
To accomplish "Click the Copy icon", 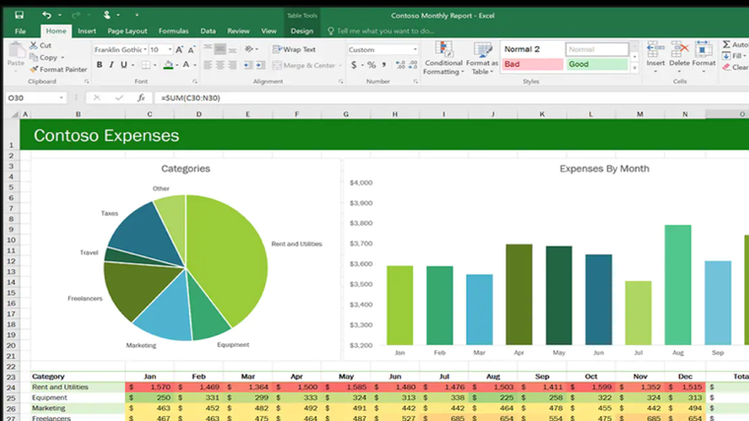I will pyautogui.click(x=34, y=57).
